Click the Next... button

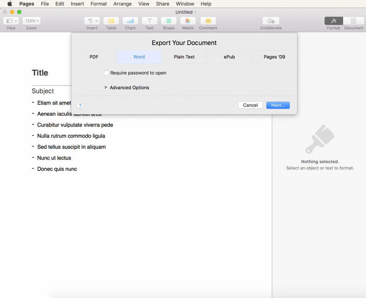point(278,105)
